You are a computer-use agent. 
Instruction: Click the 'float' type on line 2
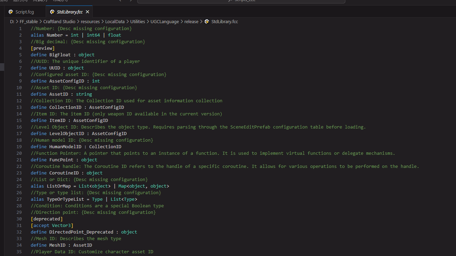click(114, 35)
